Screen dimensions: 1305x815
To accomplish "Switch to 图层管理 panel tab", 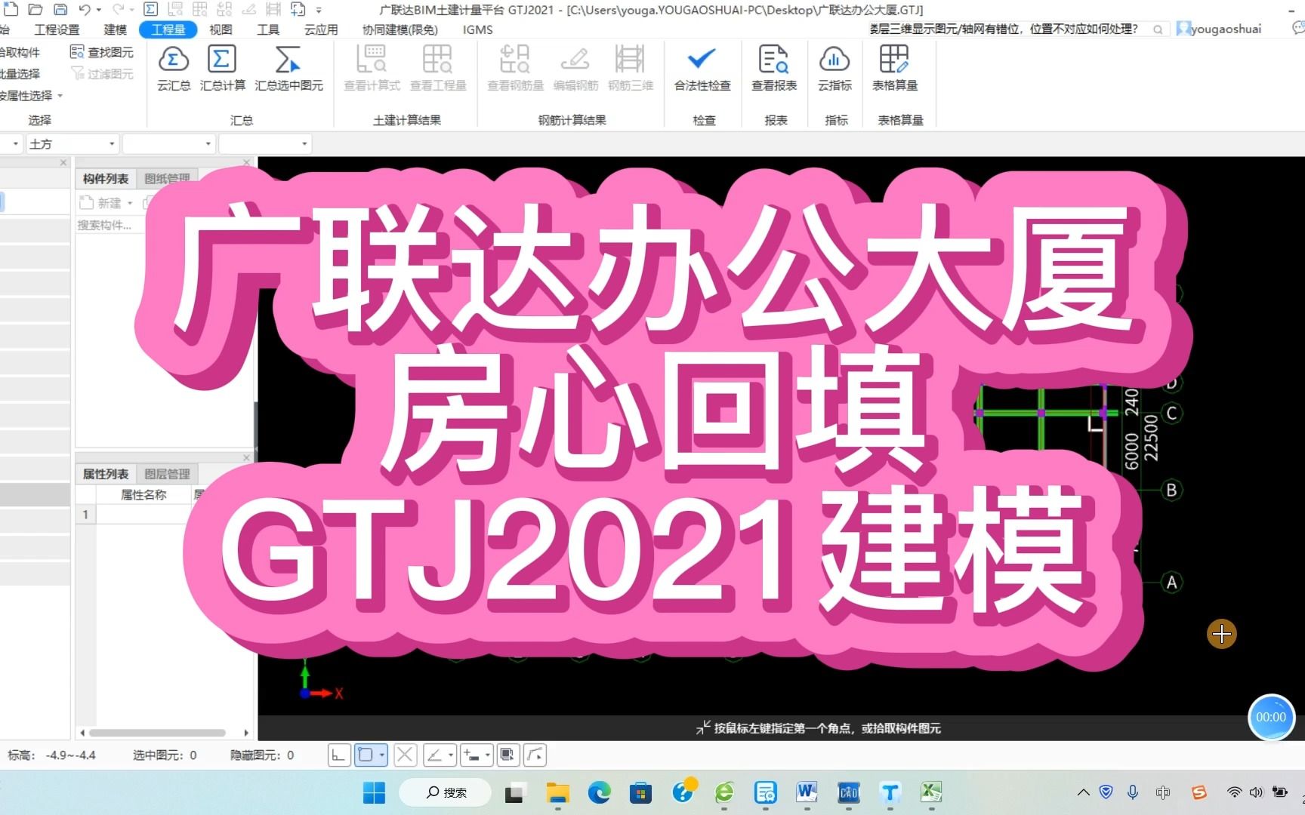I will tap(168, 474).
